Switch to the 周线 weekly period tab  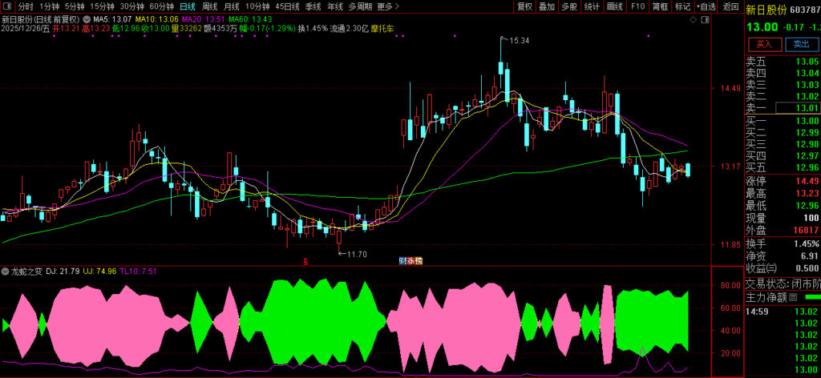coord(209,6)
